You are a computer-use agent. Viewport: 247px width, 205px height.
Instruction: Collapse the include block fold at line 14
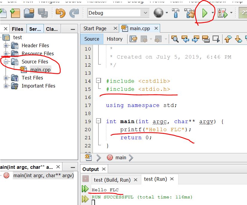[99, 81]
